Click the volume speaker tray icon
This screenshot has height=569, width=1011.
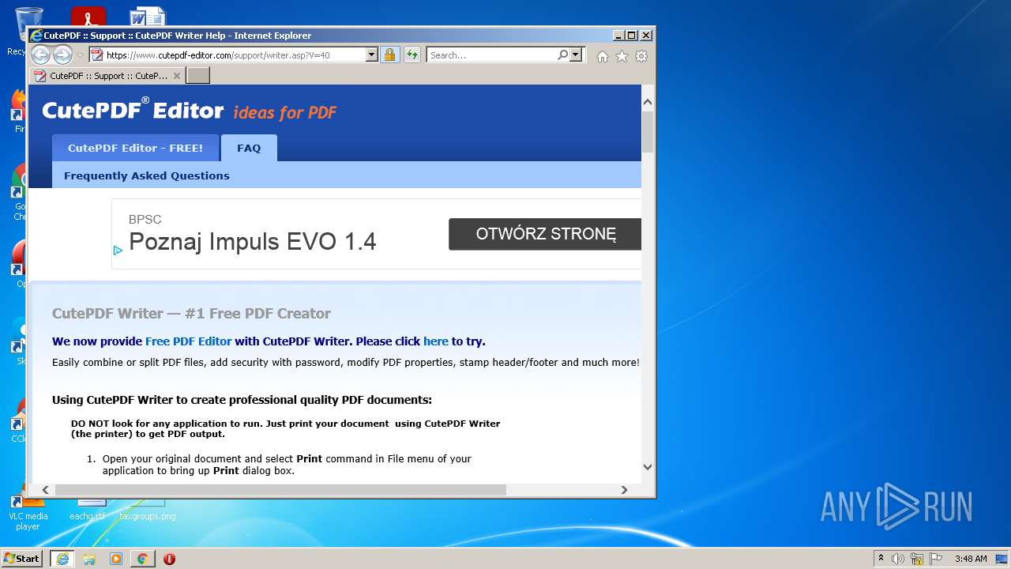(898, 559)
